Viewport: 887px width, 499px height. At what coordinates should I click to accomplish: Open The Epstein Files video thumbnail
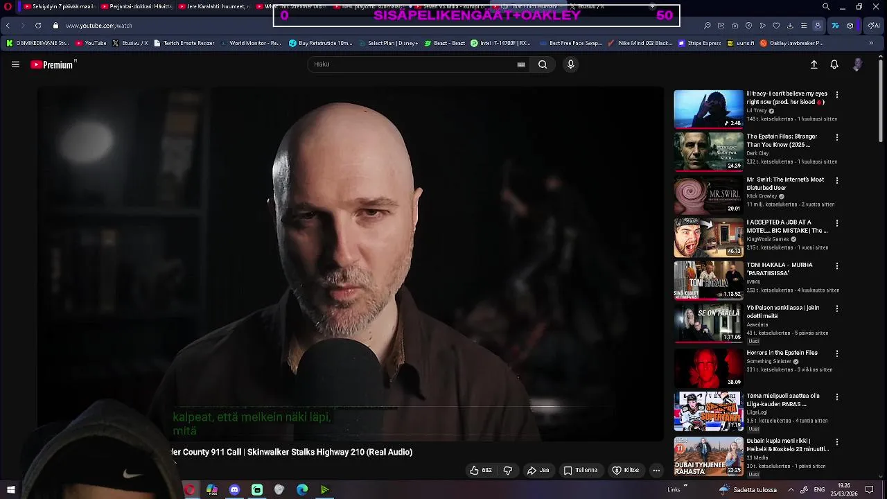click(x=708, y=152)
